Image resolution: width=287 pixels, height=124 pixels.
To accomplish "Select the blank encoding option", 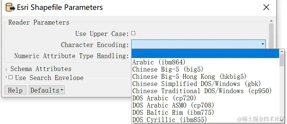I will (205, 54).
